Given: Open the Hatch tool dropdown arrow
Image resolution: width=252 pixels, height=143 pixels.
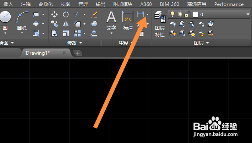Looking at the screenshot, I should pyautogui.click(x=43, y=33).
